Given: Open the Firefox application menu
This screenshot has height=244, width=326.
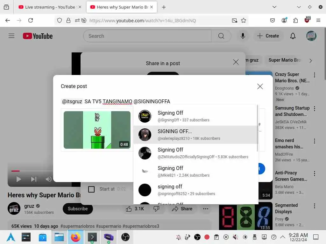Looking at the screenshot, I should pos(318,20).
